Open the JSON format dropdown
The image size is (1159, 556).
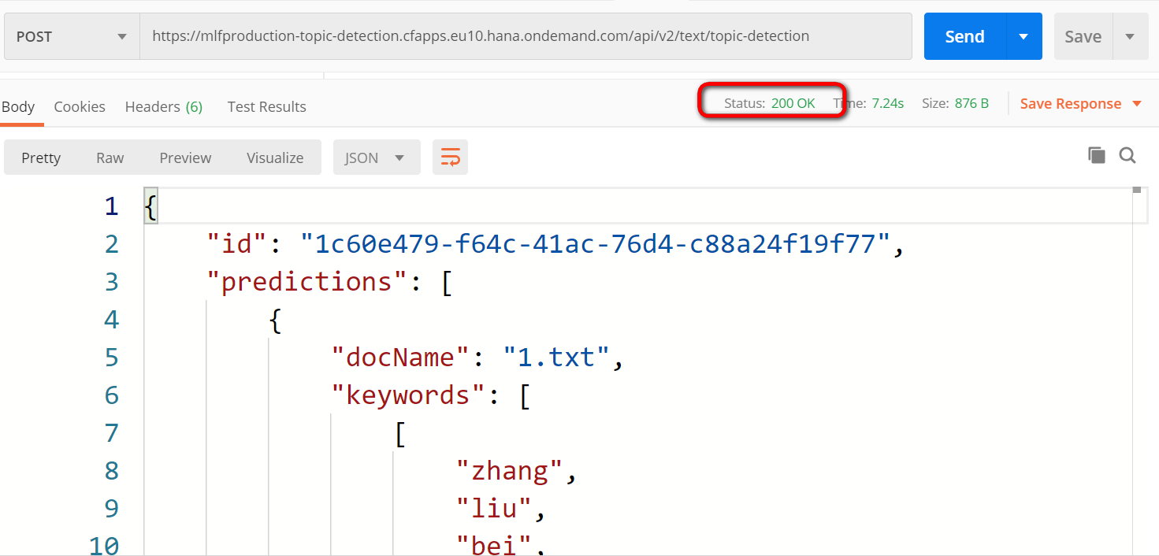pyautogui.click(x=377, y=158)
